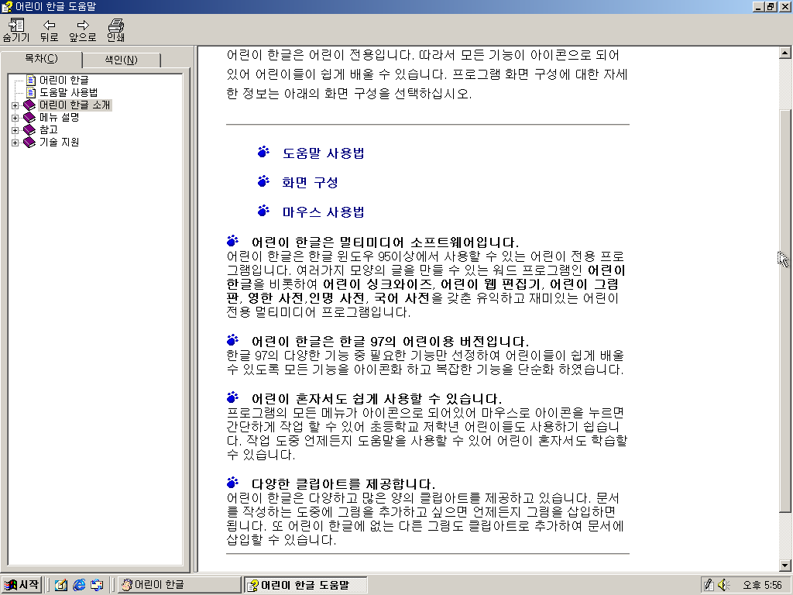Image resolution: width=793 pixels, height=595 pixels.
Task: Click the first quick launch icon
Action: click(x=61, y=586)
